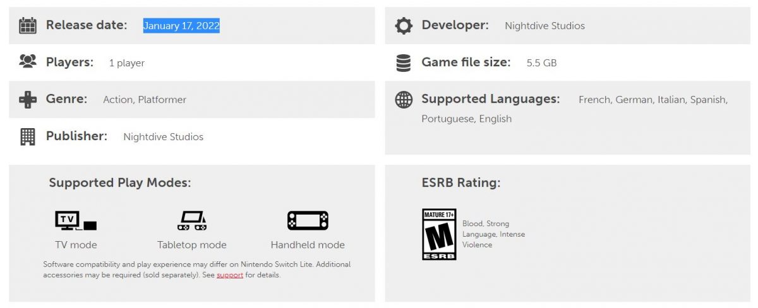Open the support link for details
Screen dimensions: 758x308
230,275
